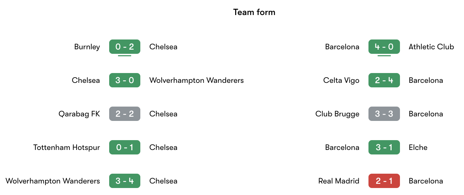Click the Elche team name
This screenshot has width=464, height=195.
pyautogui.click(x=418, y=147)
